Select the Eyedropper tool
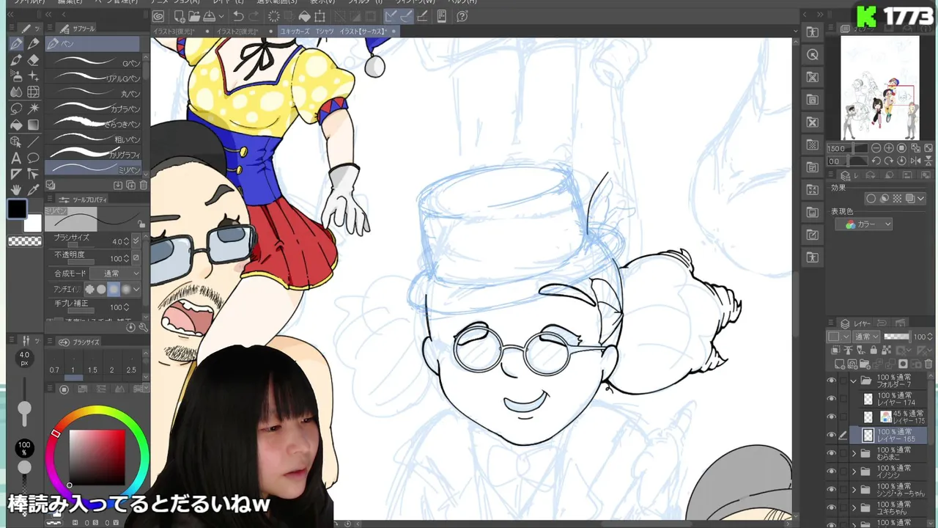The image size is (938, 528). (x=33, y=190)
